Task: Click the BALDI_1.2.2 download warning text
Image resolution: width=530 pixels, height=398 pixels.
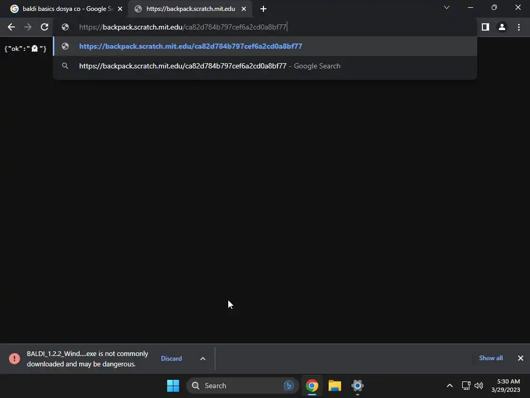Action: click(87, 359)
